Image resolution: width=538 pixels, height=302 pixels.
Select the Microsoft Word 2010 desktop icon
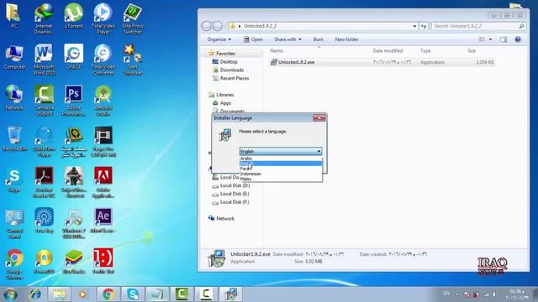point(44,60)
